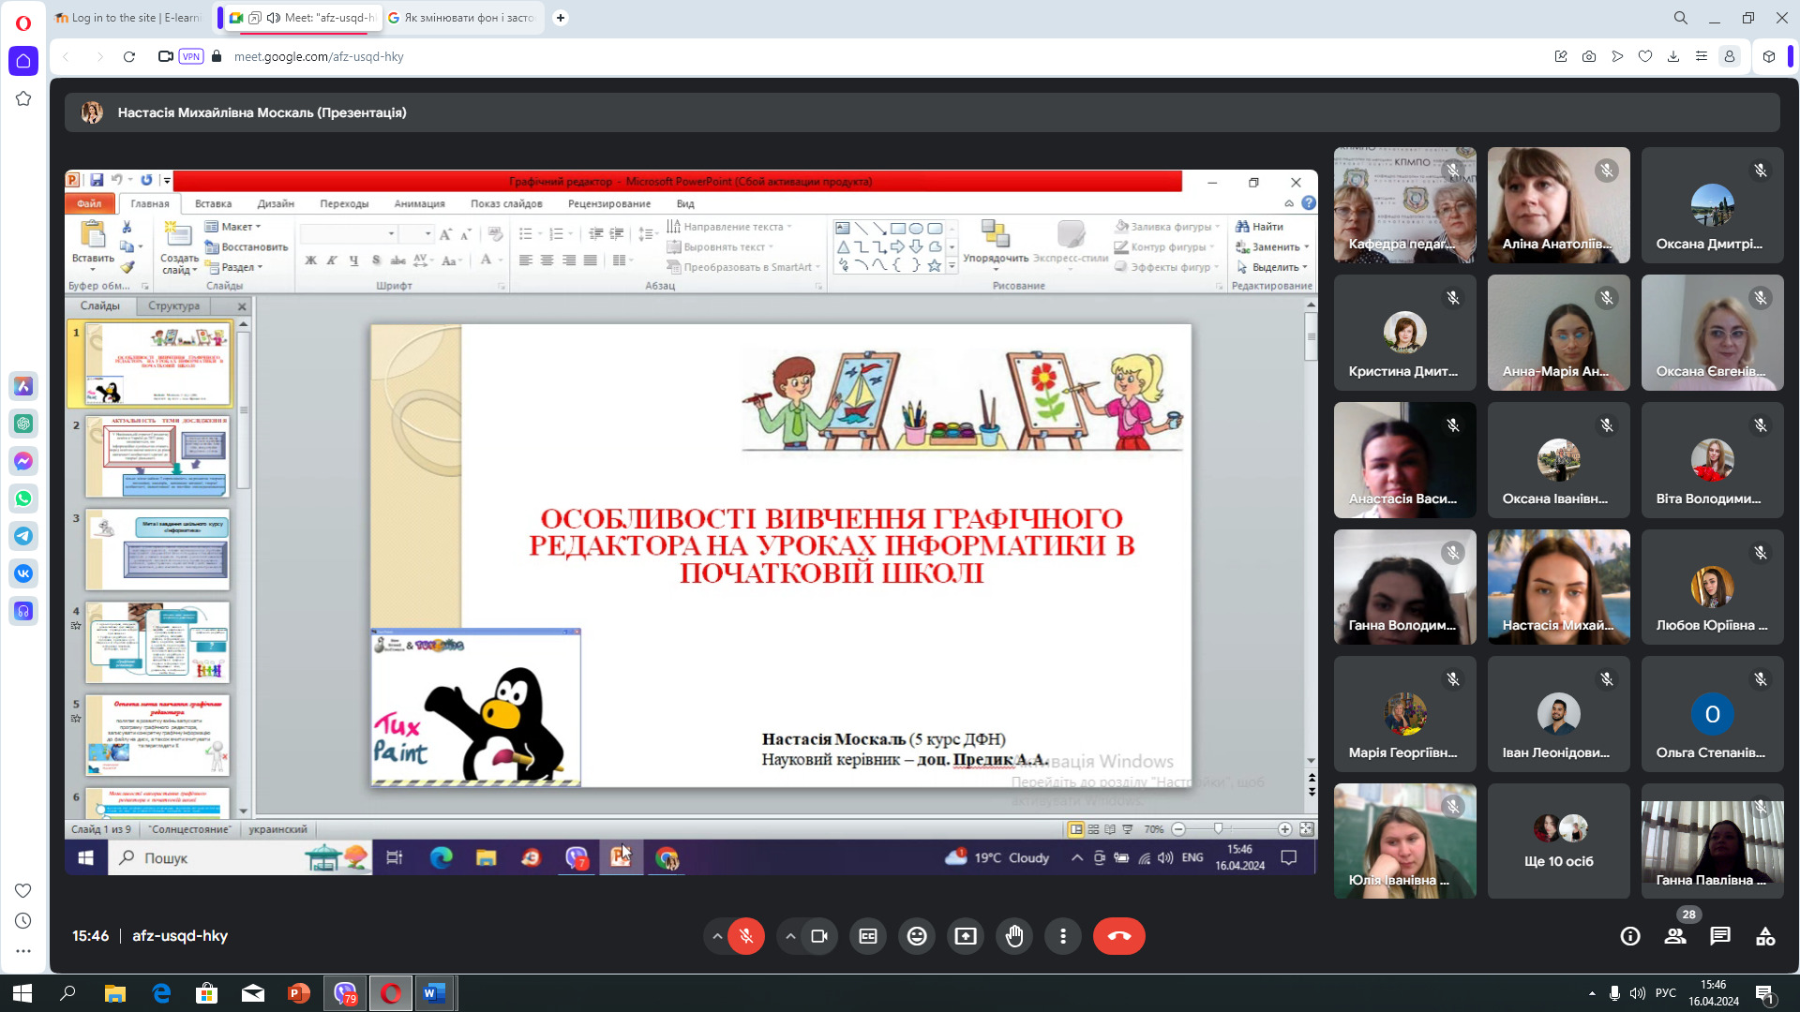Open meeting details info icon
1800x1012 pixels.
[1630, 936]
